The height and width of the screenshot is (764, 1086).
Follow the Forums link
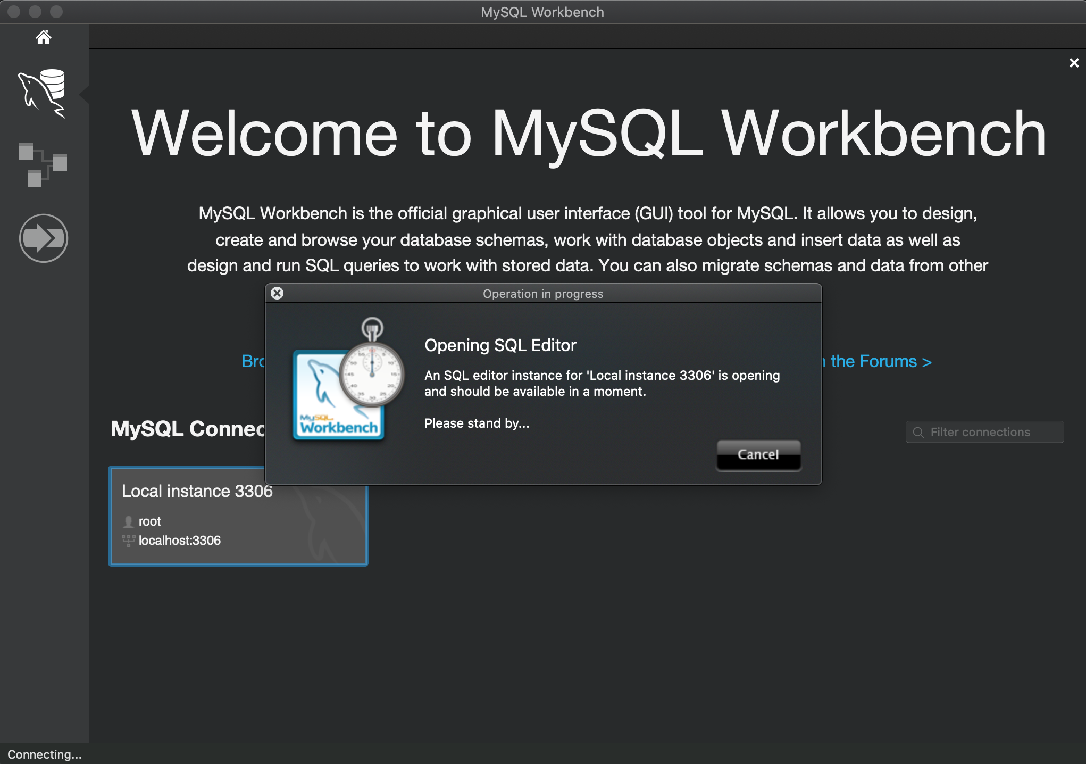pos(876,362)
